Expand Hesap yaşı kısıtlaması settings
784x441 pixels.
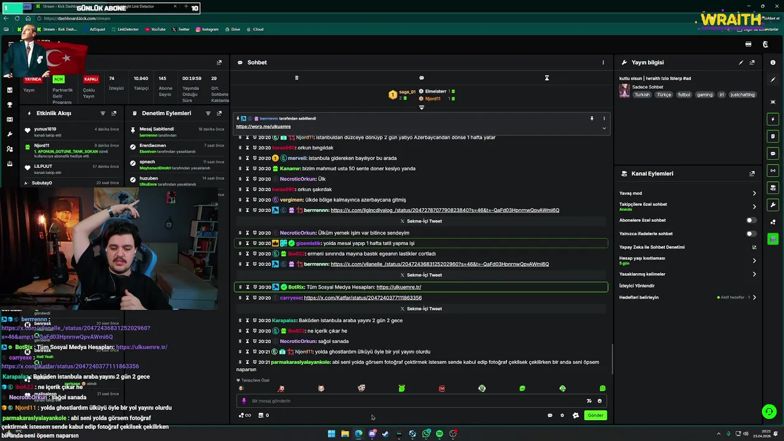click(754, 260)
